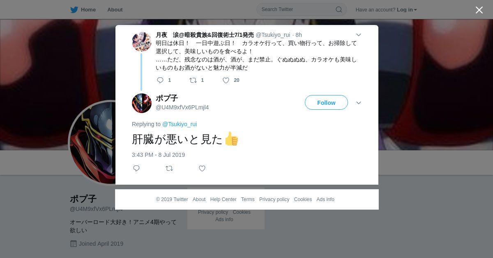Image resolution: width=493 pixels, height=258 pixels.
Task: Reply to ポプ子's main tweet
Action: click(136, 168)
